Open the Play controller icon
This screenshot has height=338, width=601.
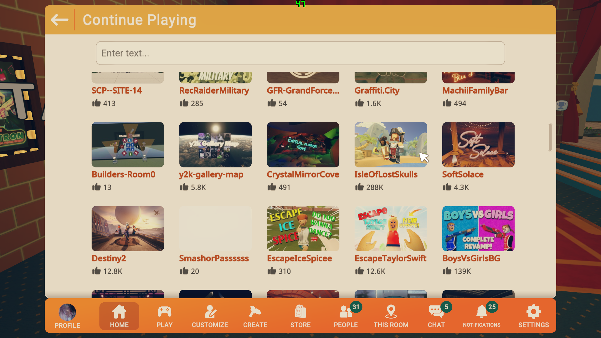tap(164, 312)
